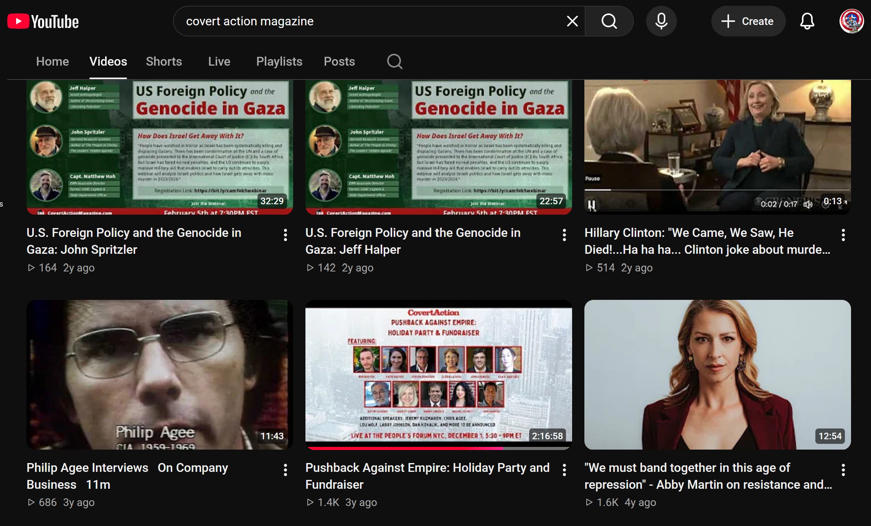Viewport: 871px width, 526px height.
Task: Open the 'We must band together' Abby Martin title
Action: [x=708, y=476]
